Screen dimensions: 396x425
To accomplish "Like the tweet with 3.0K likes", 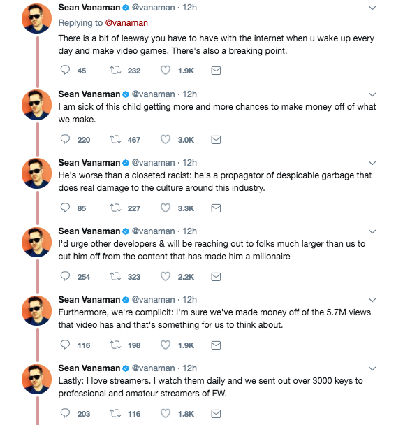I will tap(166, 140).
